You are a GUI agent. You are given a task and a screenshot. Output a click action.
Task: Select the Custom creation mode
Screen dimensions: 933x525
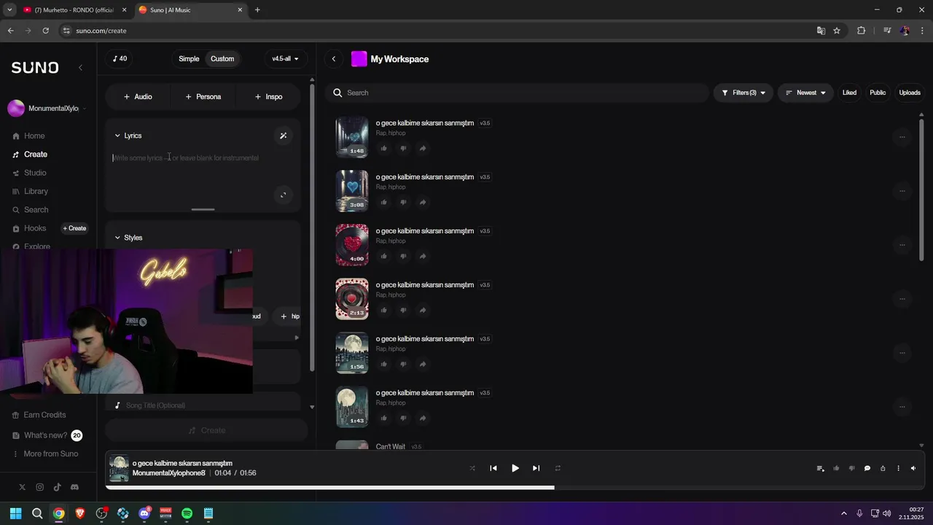point(222,59)
